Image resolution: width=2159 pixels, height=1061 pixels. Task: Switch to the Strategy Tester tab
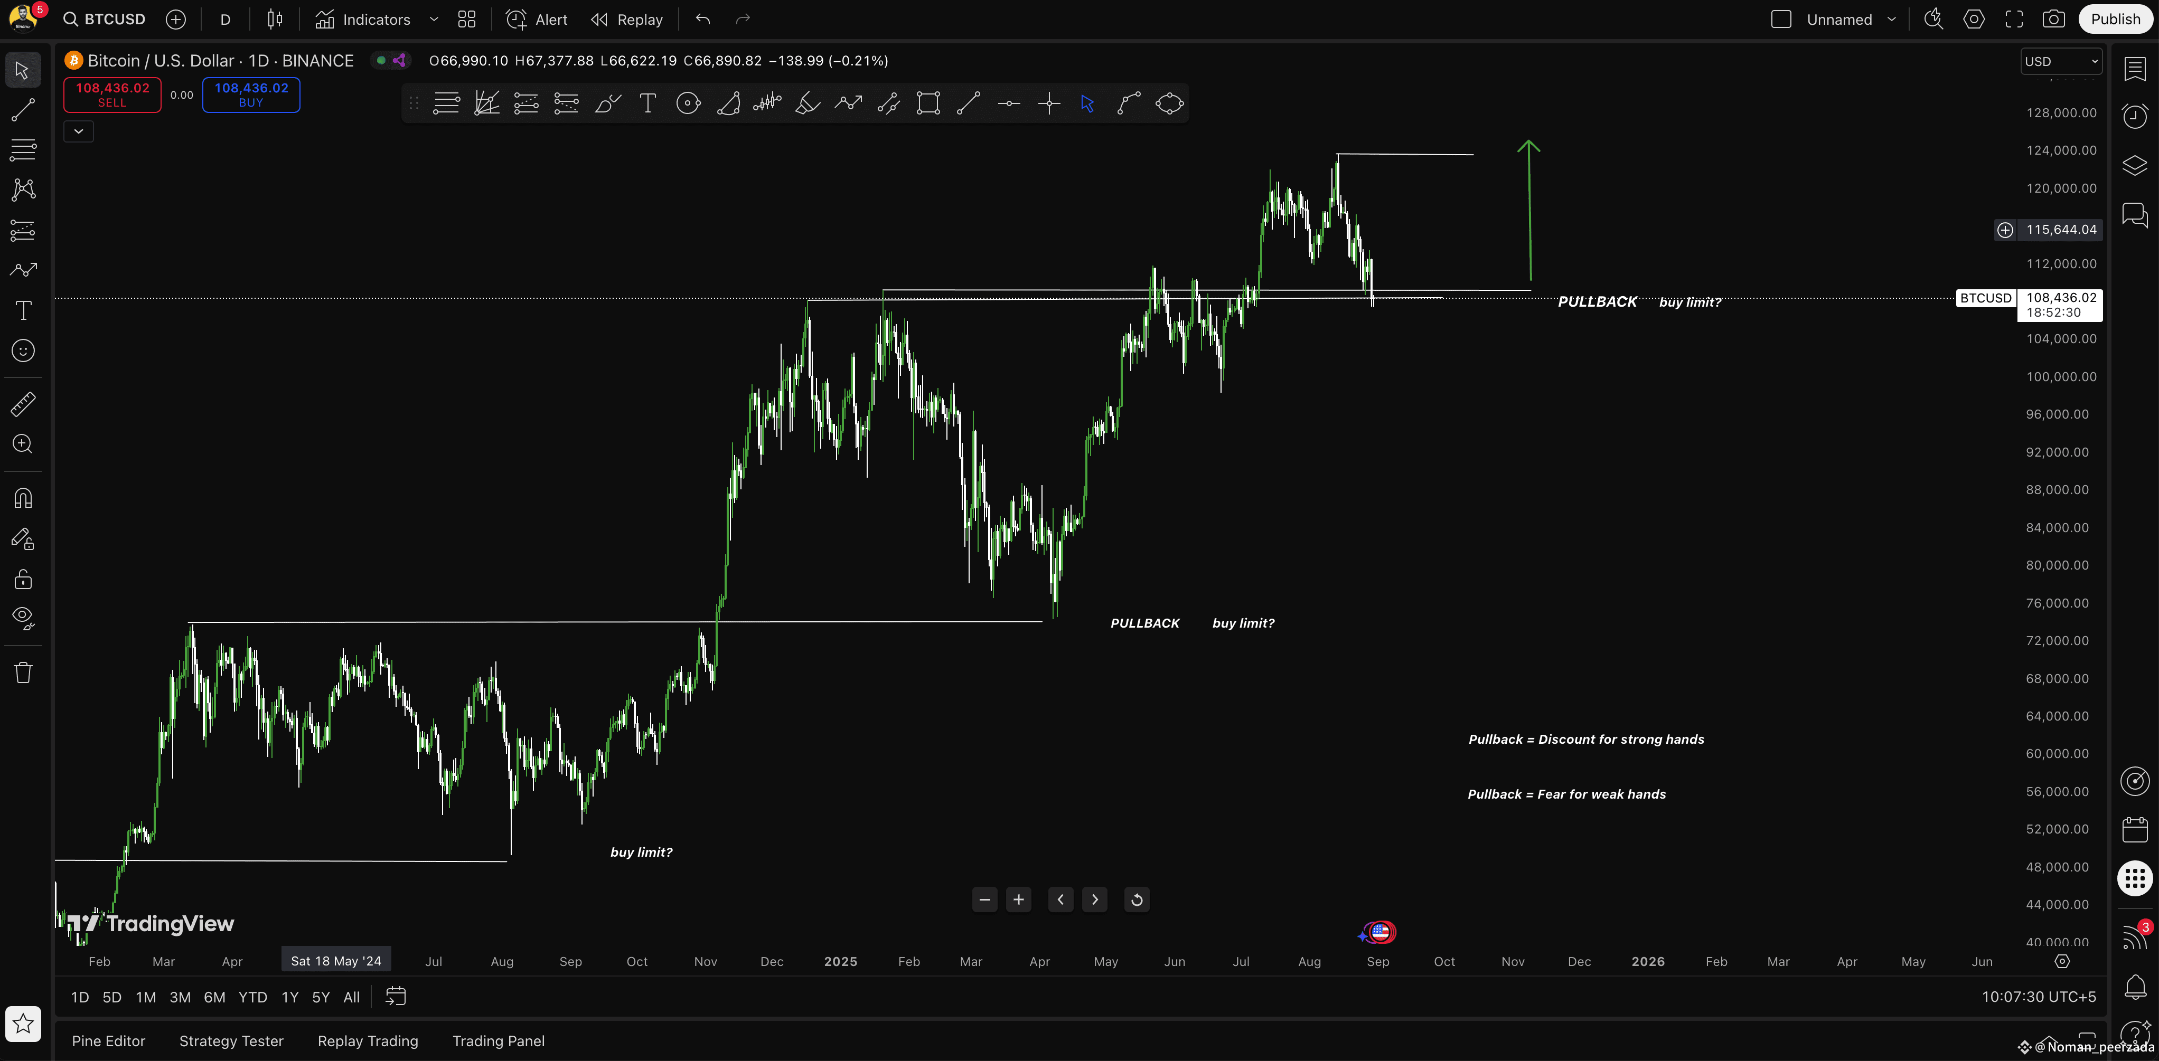pyautogui.click(x=231, y=1041)
